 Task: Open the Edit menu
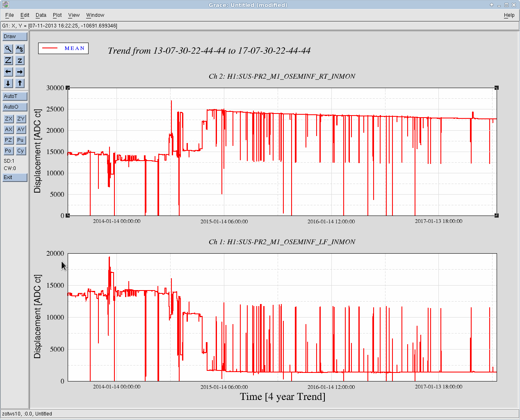click(25, 15)
